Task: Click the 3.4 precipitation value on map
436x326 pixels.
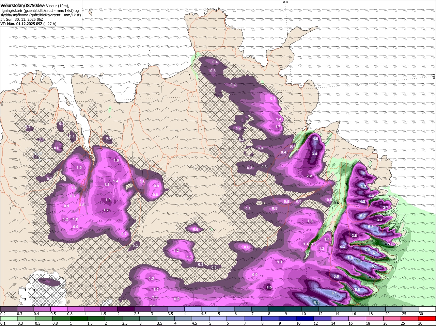Action: 314,154
